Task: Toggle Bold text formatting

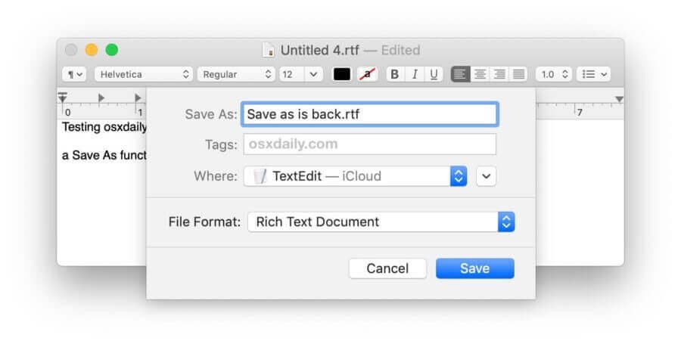Action: [395, 74]
